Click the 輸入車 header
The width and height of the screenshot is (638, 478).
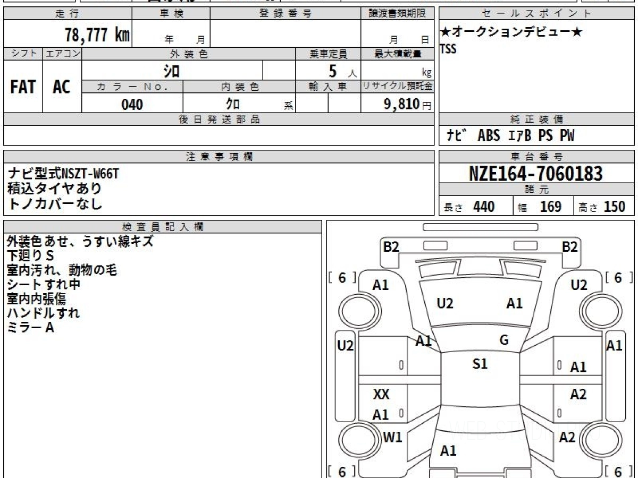pos(328,87)
